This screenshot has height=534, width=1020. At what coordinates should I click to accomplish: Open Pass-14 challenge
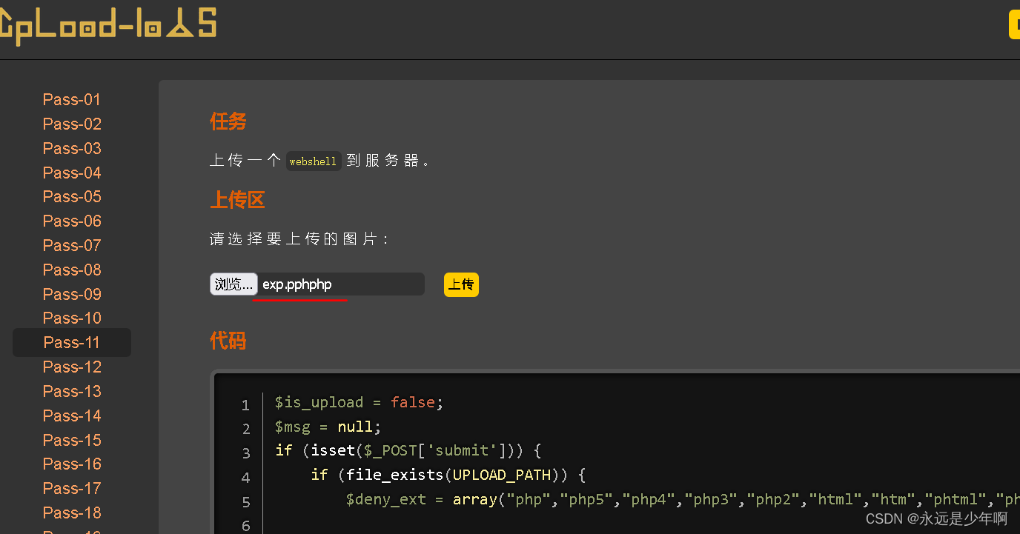coord(72,415)
